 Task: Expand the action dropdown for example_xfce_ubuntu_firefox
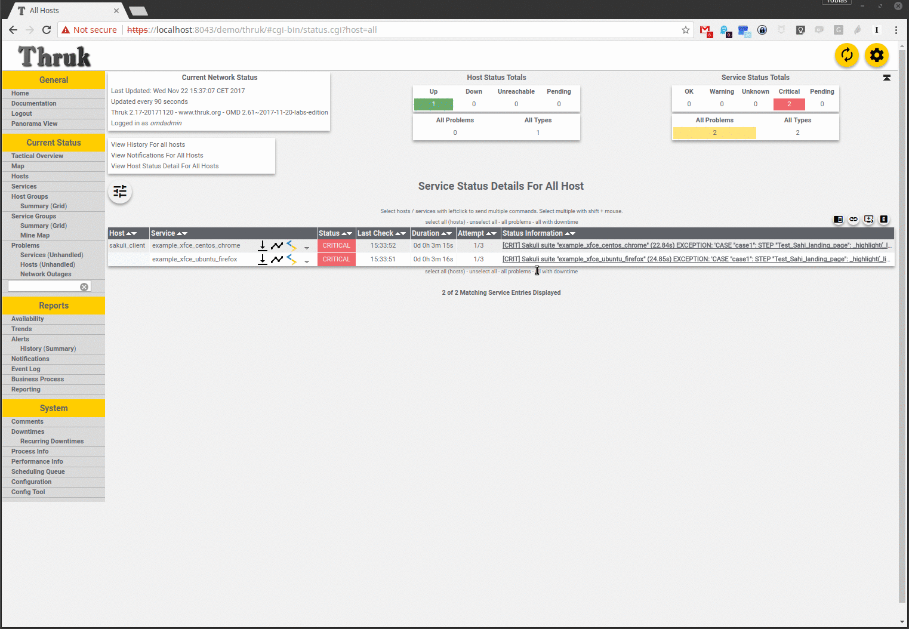click(x=307, y=261)
